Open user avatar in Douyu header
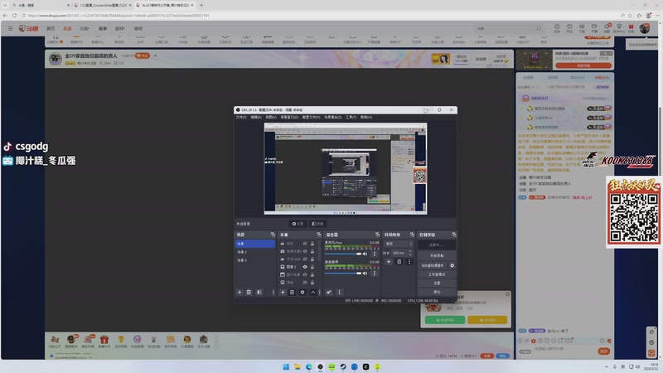The height and width of the screenshot is (373, 663). 645,28
